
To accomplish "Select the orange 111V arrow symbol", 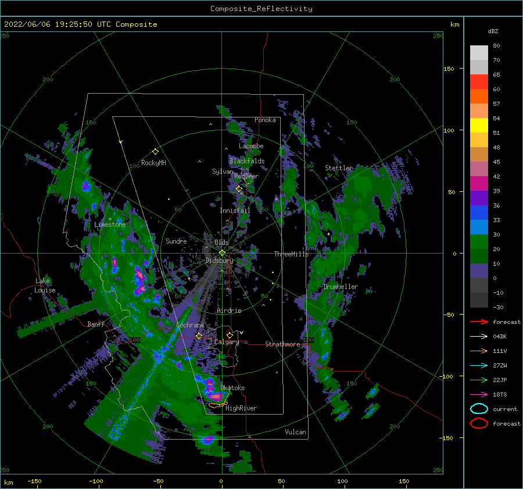I will tap(479, 351).
